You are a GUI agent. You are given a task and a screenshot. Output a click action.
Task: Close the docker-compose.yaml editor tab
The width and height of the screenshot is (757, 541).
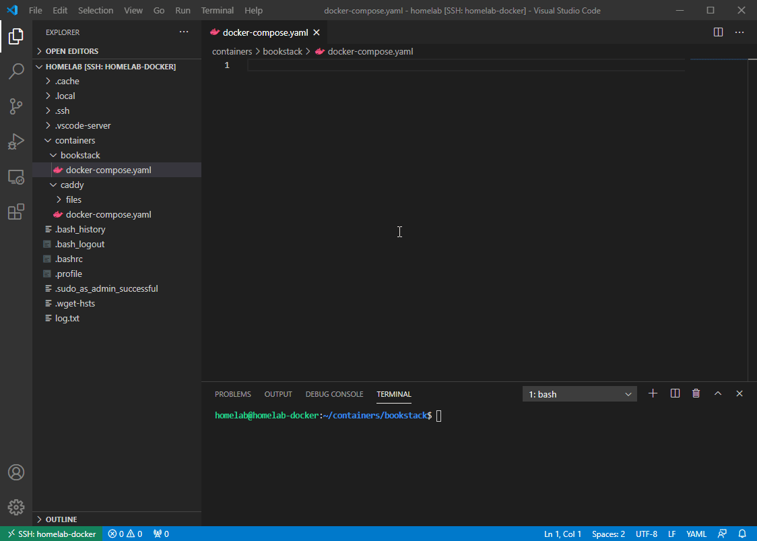pyautogui.click(x=317, y=32)
